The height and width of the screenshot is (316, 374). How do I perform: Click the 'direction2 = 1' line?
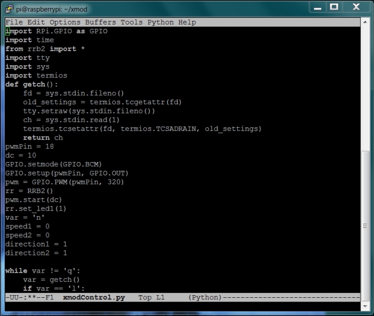[36, 253]
